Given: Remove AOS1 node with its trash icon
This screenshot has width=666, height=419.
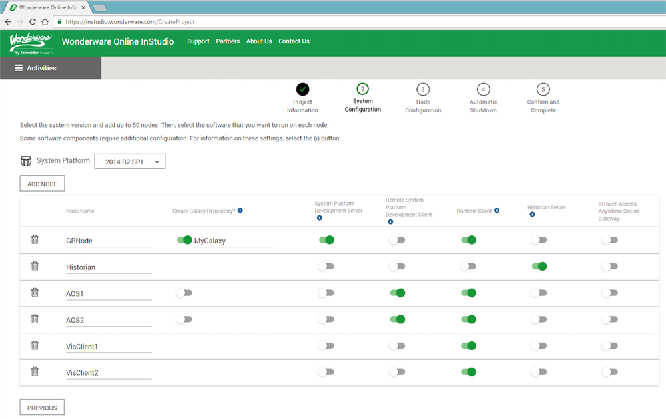Looking at the screenshot, I should pyautogui.click(x=35, y=293).
